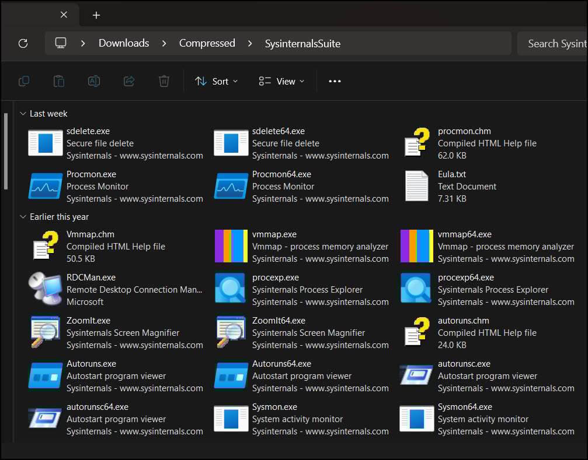Click the sdelete.exe file name

pyautogui.click(x=88, y=131)
